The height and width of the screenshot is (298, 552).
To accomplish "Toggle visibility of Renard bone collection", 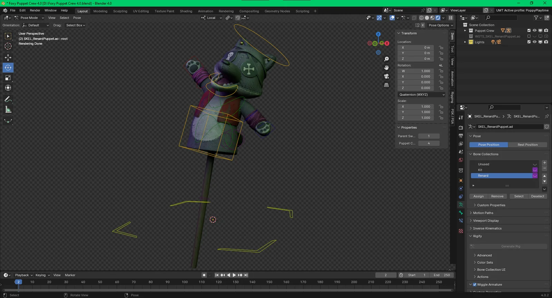I will [x=535, y=176].
